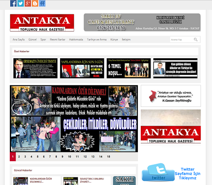Screen dimensions: 212x185
Task: Select slide 5 in the pager
Action: pyautogui.click(x=38, y=157)
